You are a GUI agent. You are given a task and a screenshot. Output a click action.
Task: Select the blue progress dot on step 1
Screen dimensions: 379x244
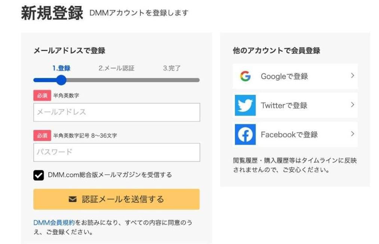61,80
